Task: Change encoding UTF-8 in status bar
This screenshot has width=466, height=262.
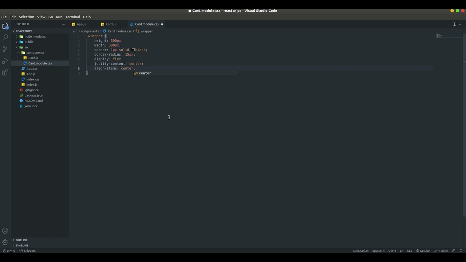Action: (392, 251)
